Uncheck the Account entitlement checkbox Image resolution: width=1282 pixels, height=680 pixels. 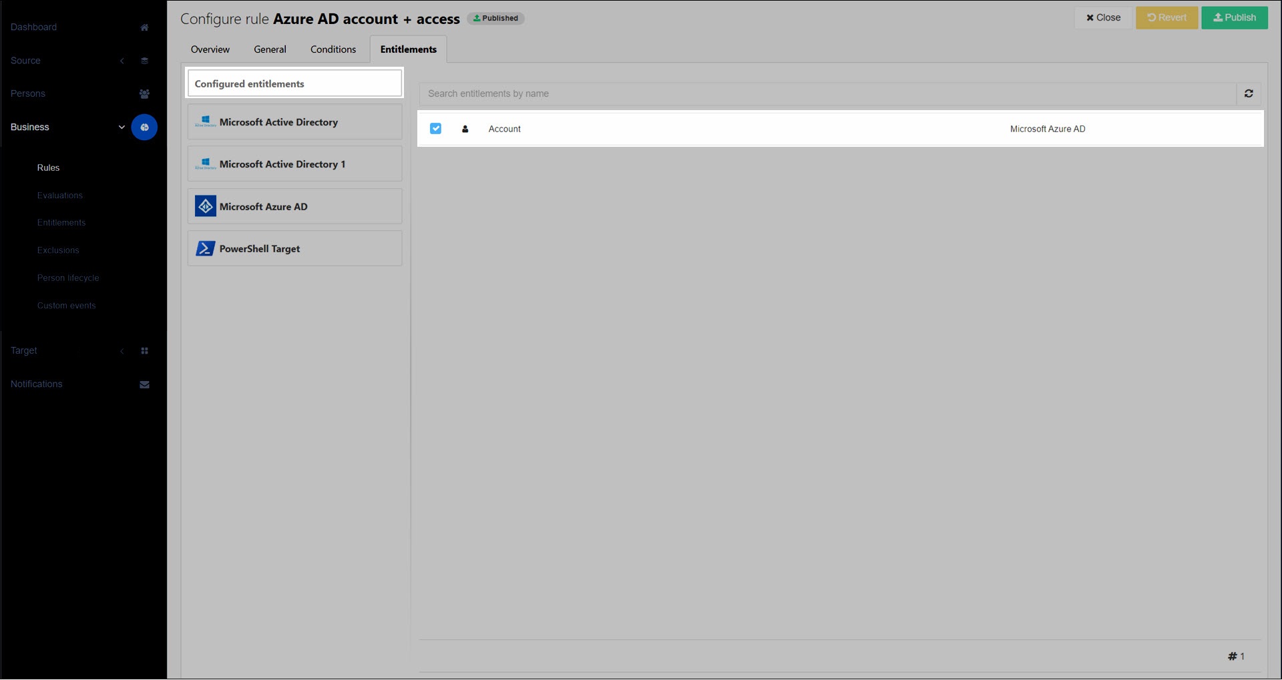pos(435,128)
